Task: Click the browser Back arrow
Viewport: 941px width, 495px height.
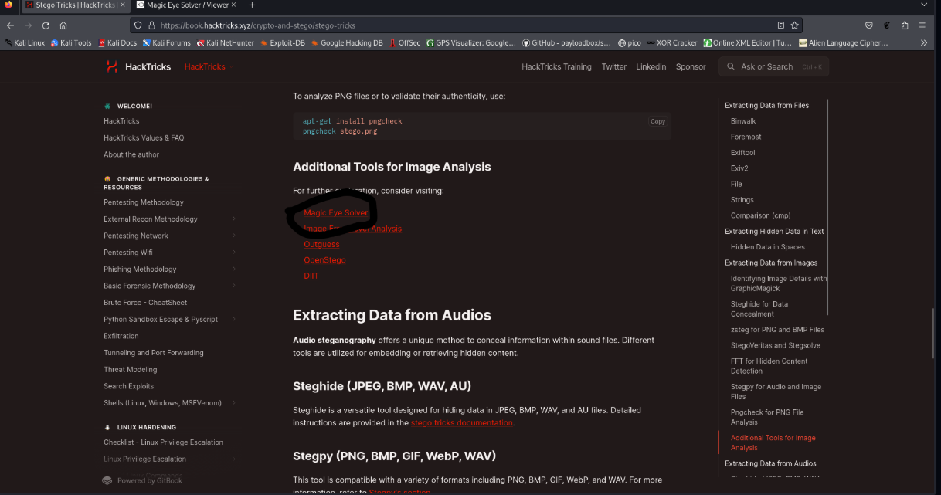Action: pyautogui.click(x=11, y=25)
